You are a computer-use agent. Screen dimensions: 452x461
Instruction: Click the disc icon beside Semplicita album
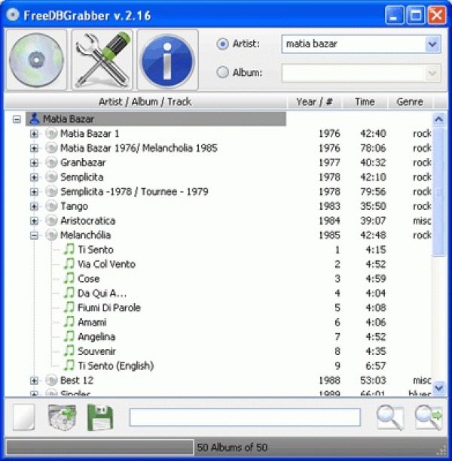tap(51, 177)
